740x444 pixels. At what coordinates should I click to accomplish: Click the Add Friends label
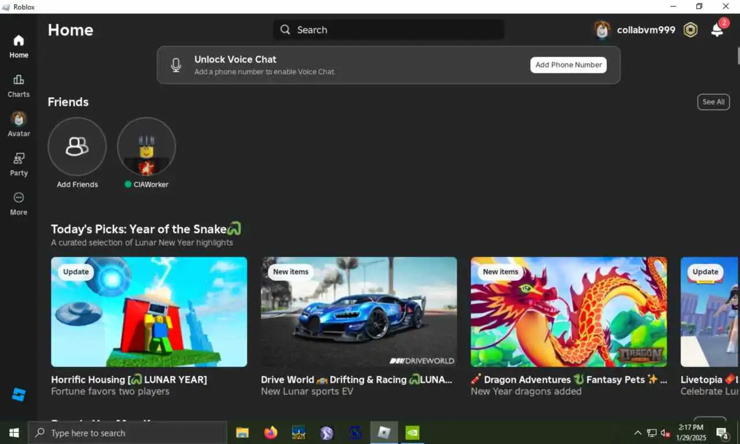(x=77, y=184)
